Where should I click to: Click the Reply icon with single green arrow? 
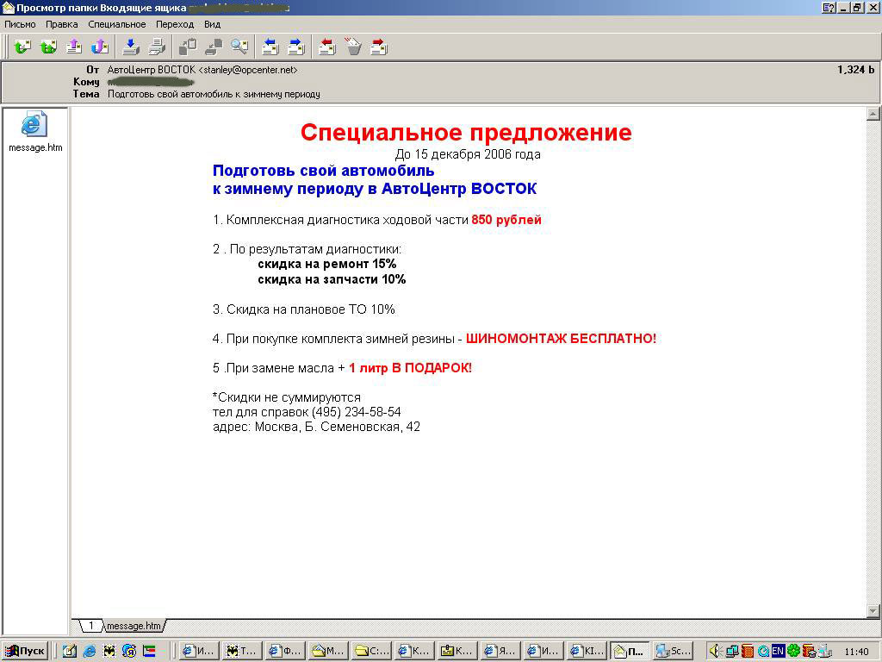[x=22, y=47]
